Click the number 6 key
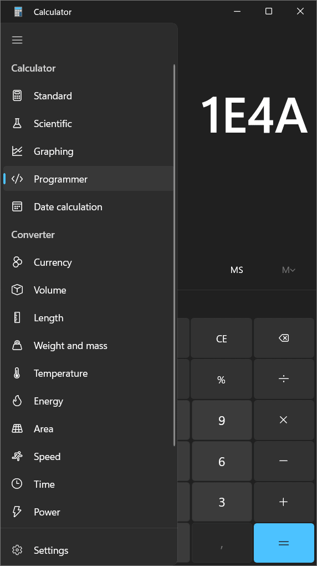The image size is (317, 566). tap(222, 461)
